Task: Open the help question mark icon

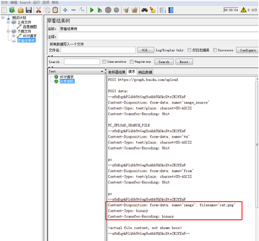Action: [x=171, y=10]
